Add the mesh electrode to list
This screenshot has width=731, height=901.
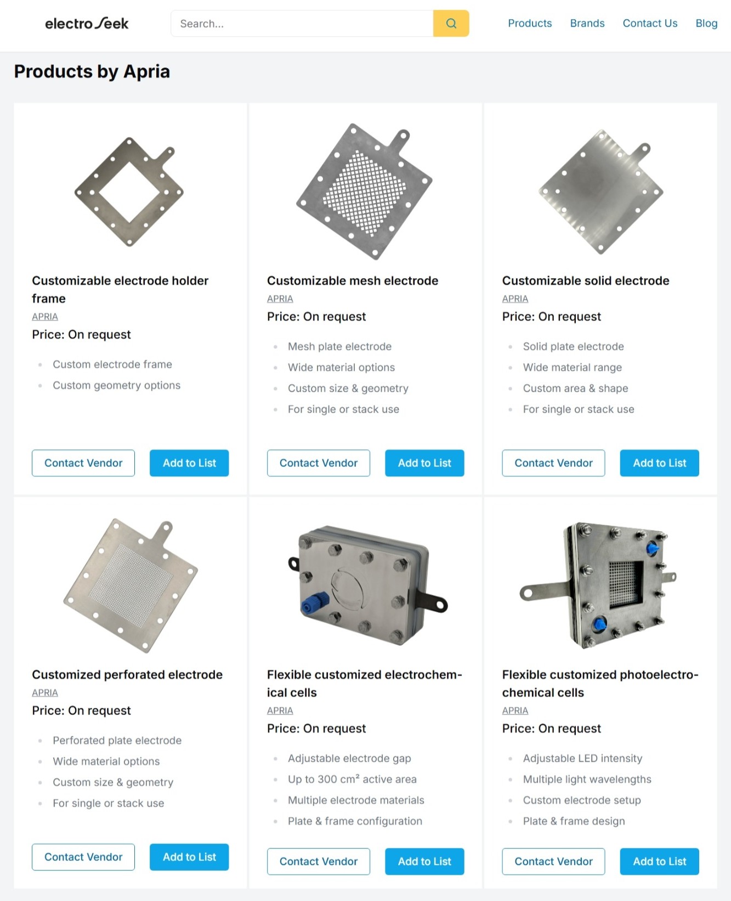424,463
